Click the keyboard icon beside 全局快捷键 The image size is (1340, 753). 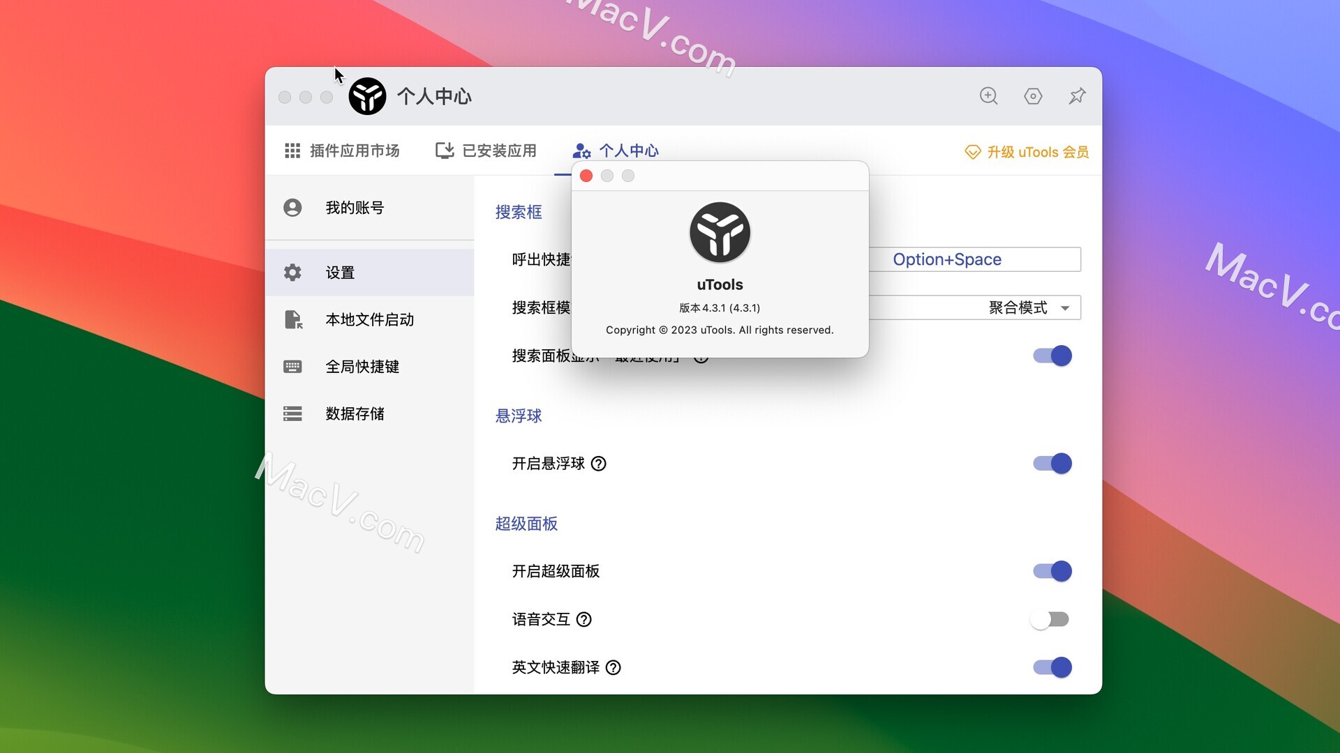pos(292,367)
